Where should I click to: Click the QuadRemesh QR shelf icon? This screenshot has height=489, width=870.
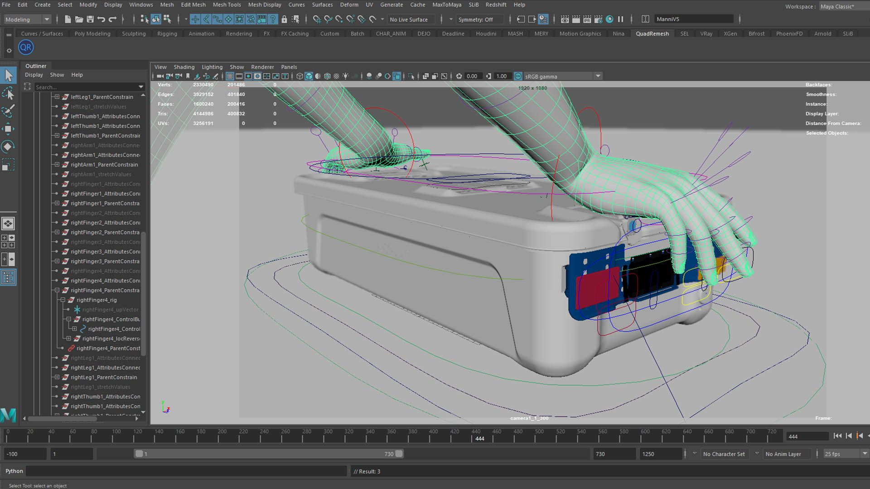coord(26,47)
